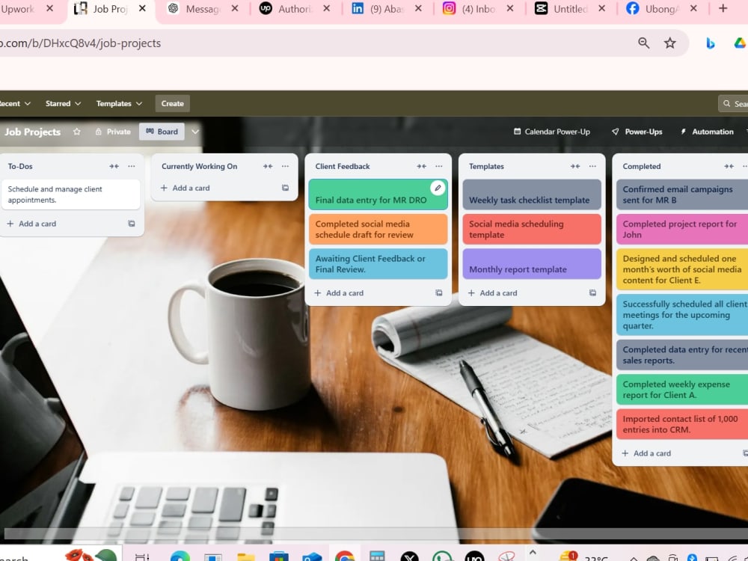Viewport: 748px width, 561px height.
Task: Open Upwork app from the taskbar
Action: (474, 557)
